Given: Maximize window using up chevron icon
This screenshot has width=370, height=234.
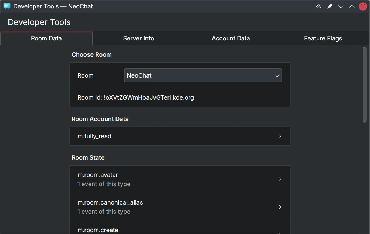Looking at the screenshot, I should pos(352,6).
